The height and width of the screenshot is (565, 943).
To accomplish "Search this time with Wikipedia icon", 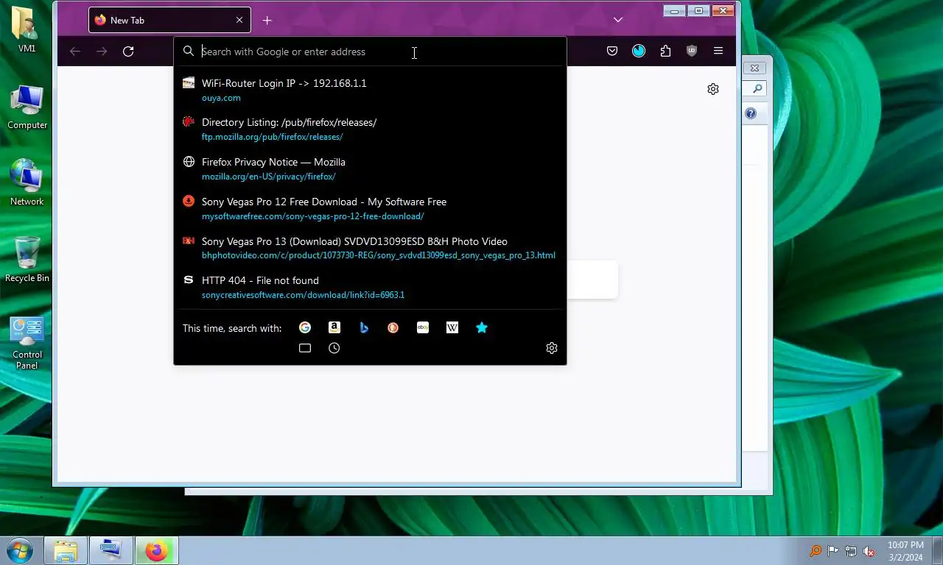I will [x=452, y=328].
